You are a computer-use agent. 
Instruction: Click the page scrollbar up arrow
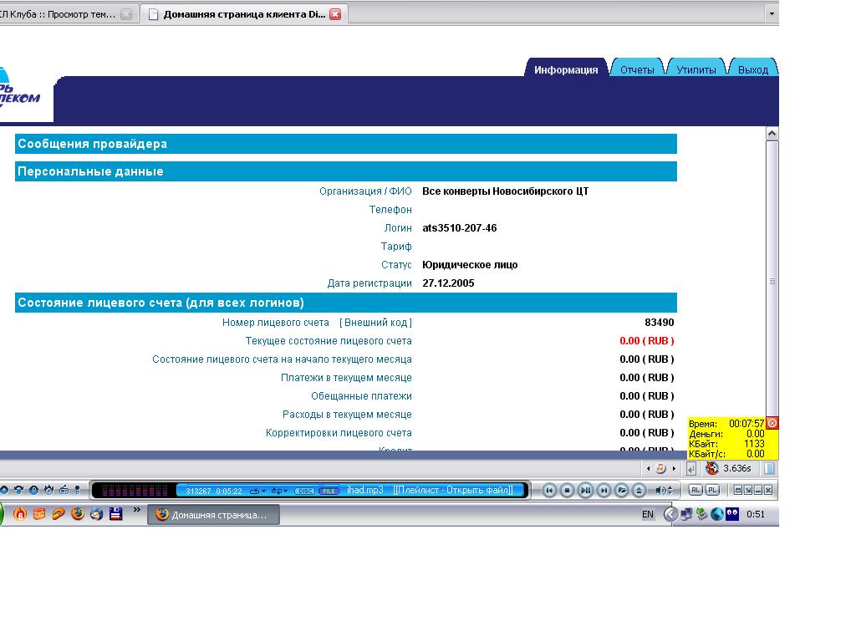(x=772, y=134)
